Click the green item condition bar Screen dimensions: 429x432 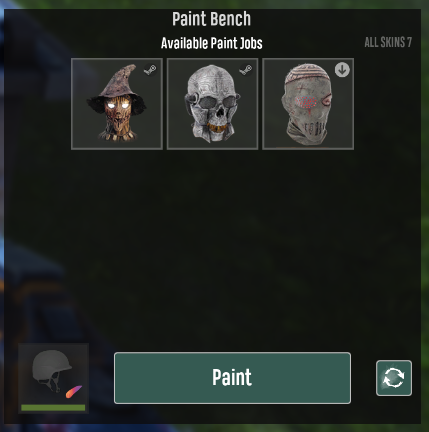click(53, 408)
